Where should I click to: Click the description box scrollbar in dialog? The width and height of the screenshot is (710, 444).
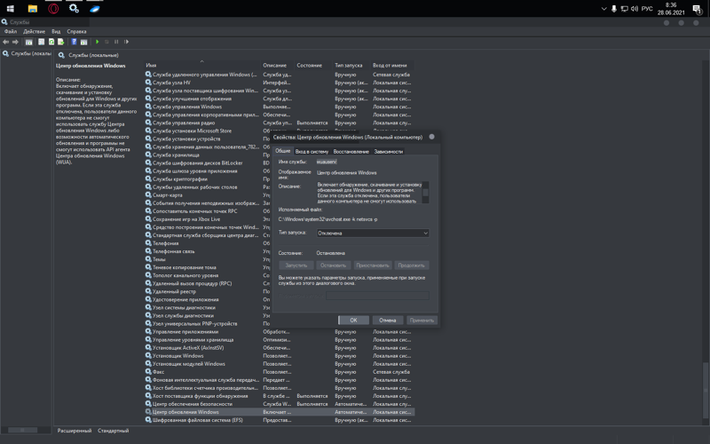[425, 193]
